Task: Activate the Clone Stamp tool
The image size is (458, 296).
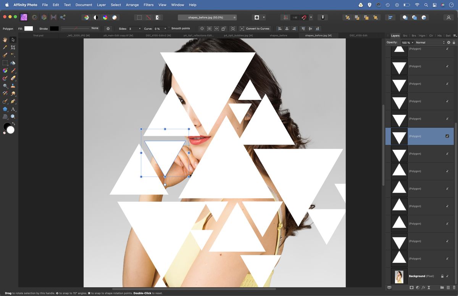Action: click(x=13, y=86)
